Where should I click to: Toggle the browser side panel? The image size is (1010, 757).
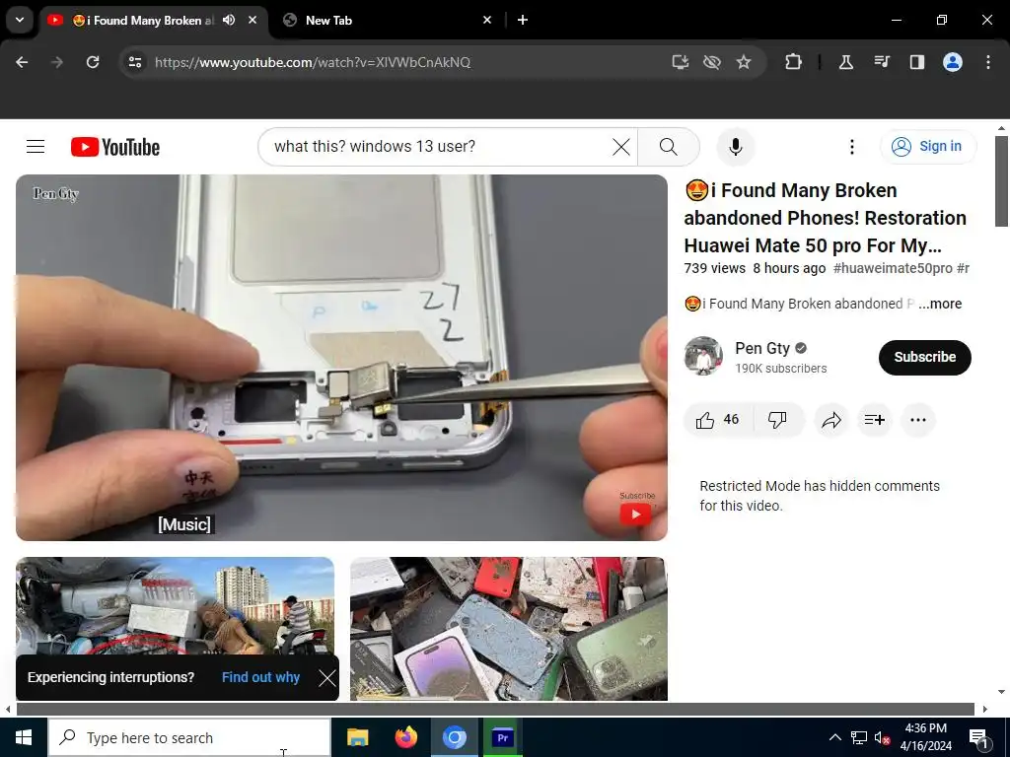[916, 62]
